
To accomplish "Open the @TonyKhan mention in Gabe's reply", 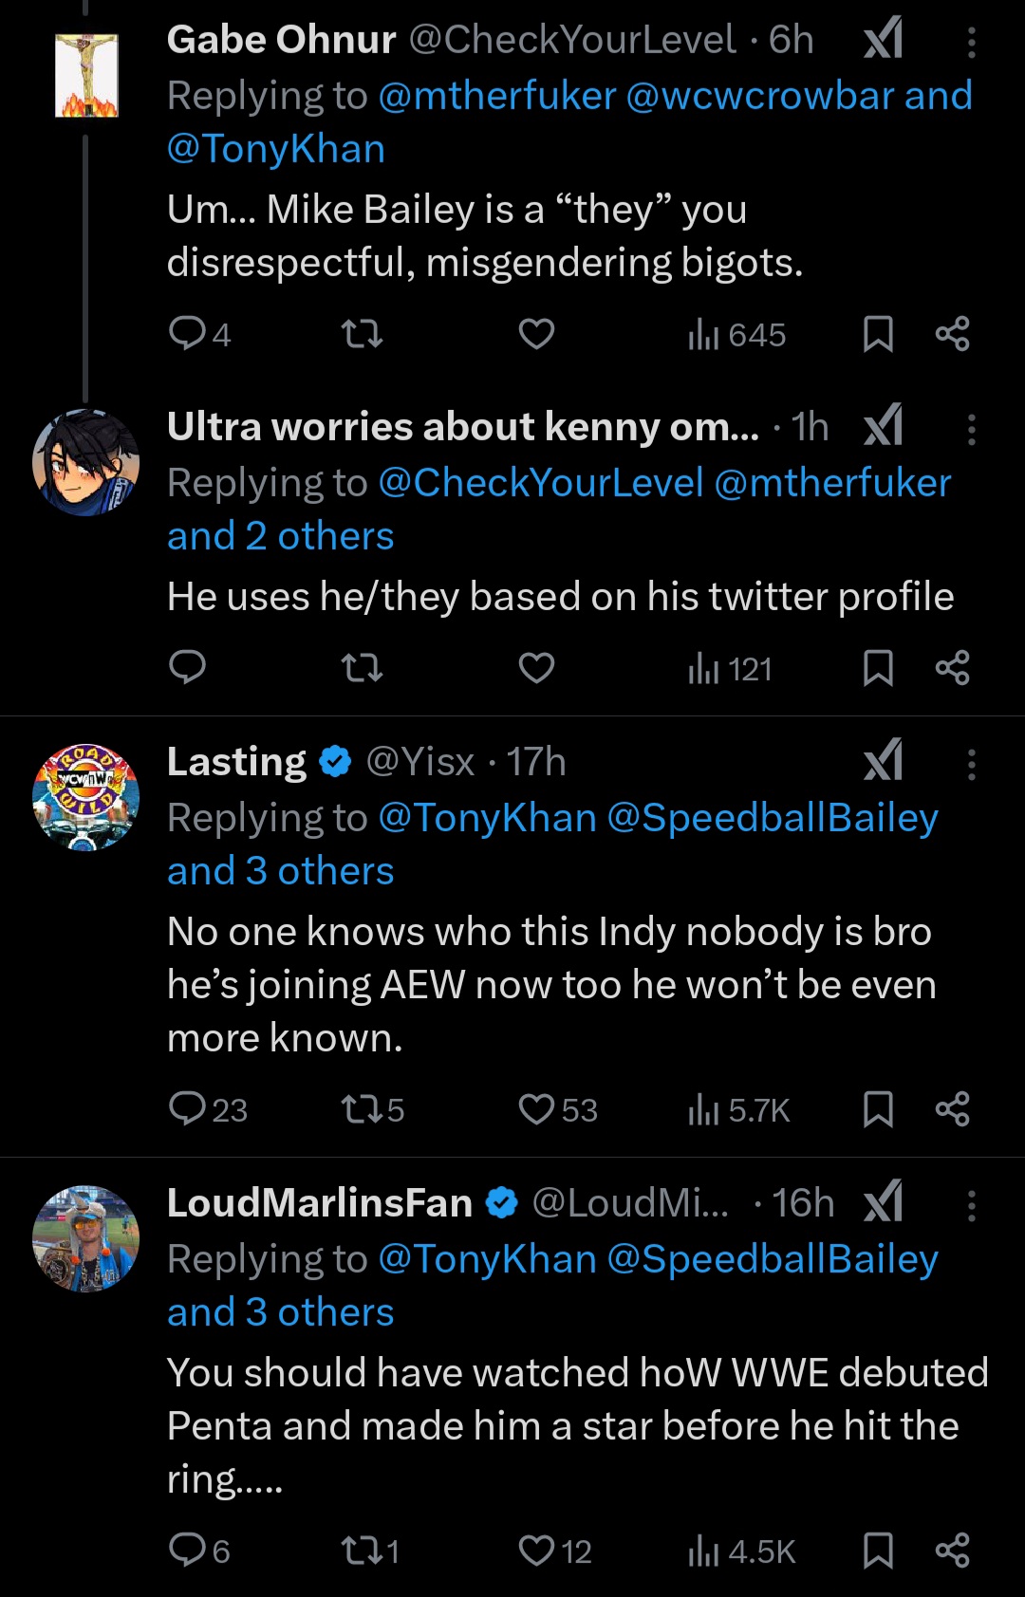I will pos(276,149).
